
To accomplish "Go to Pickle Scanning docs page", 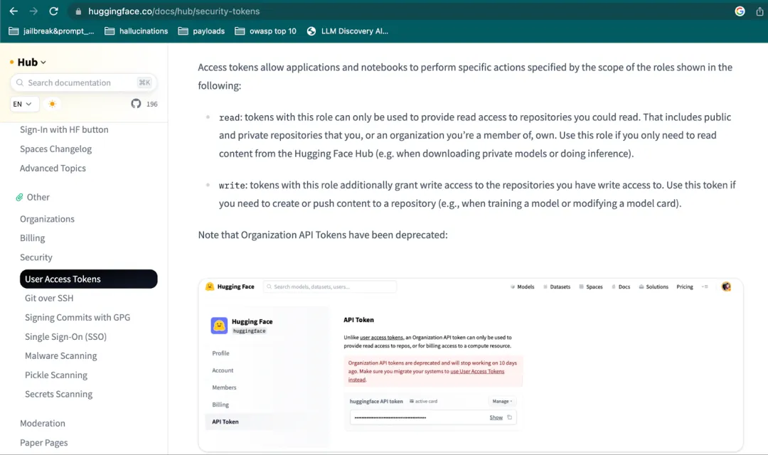I will point(56,375).
